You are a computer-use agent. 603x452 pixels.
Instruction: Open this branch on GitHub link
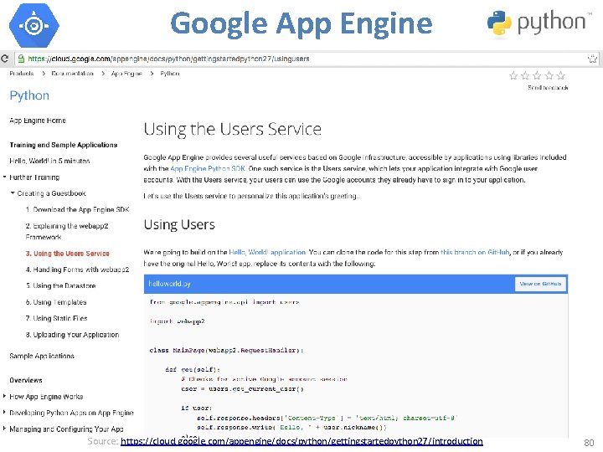(475, 252)
